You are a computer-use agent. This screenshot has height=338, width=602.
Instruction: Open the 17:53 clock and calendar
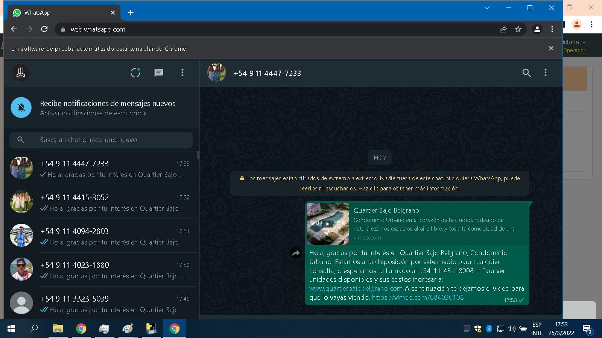561,329
